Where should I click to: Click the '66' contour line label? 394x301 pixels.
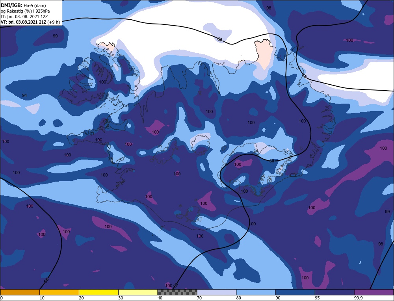tap(46, 281)
